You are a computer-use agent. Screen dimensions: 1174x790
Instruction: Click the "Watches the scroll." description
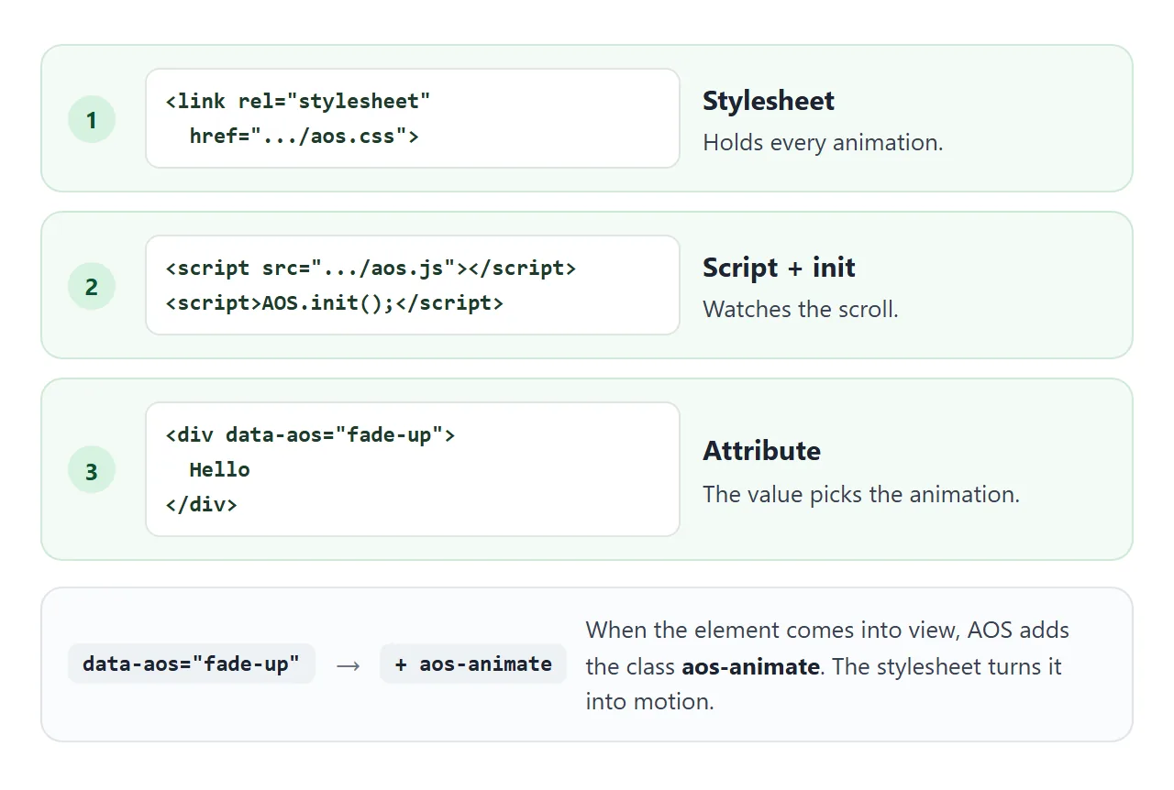click(x=801, y=310)
